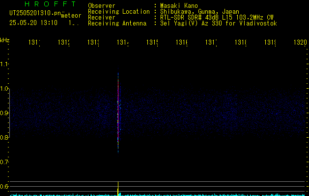The image size is (309, 196).
Task: Click the 0.7 frequency axis label
Action: (x=4, y=162)
